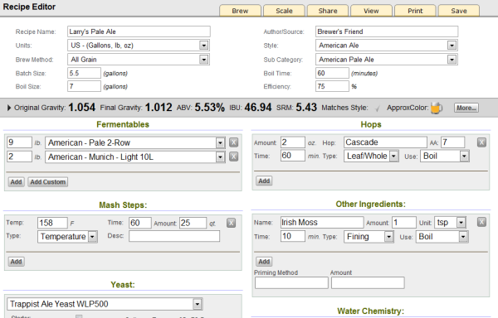Open the Trappist Ale Yeast WLP500 dropdown
This screenshot has width=498, height=318.
point(105,304)
